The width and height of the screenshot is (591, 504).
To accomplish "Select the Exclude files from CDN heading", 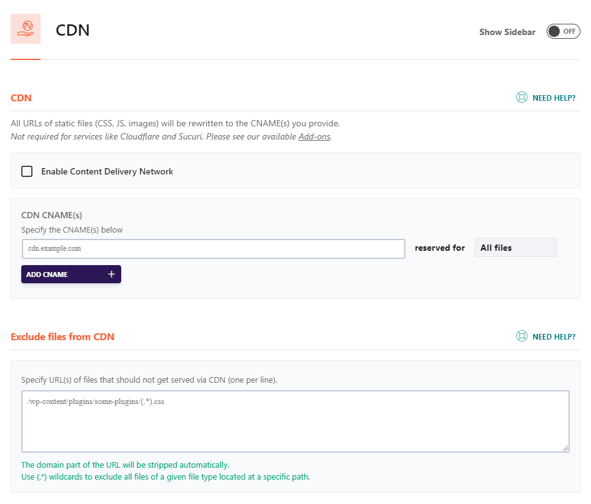I will coord(62,337).
